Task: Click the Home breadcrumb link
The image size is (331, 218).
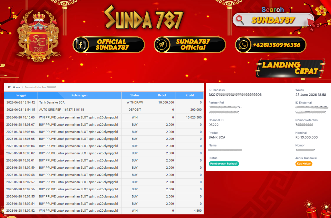Action: pyautogui.click(x=16, y=87)
